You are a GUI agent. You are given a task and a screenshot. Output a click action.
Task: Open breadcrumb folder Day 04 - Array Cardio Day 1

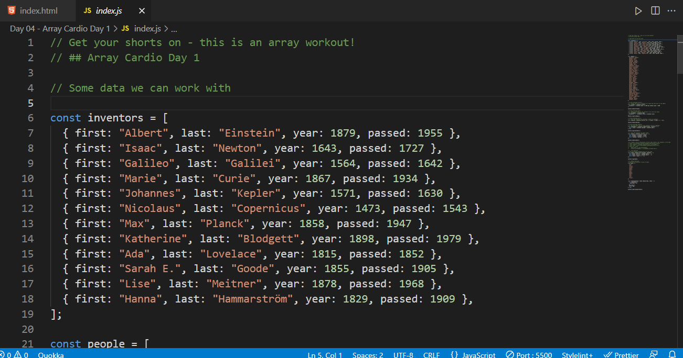[60, 28]
